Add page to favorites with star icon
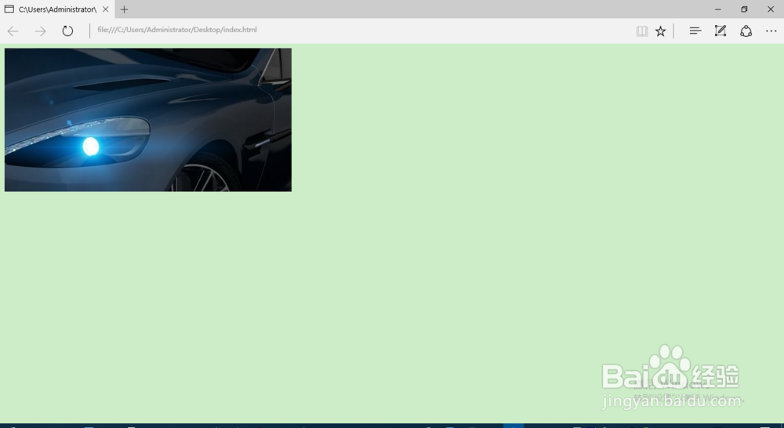This screenshot has width=784, height=428. coord(660,31)
